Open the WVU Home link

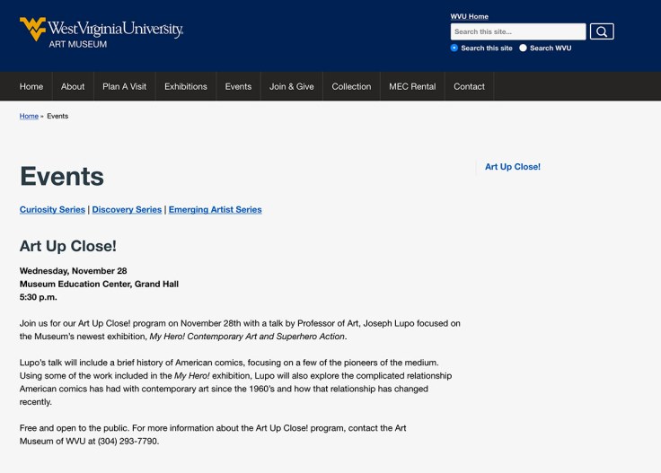[x=469, y=16]
